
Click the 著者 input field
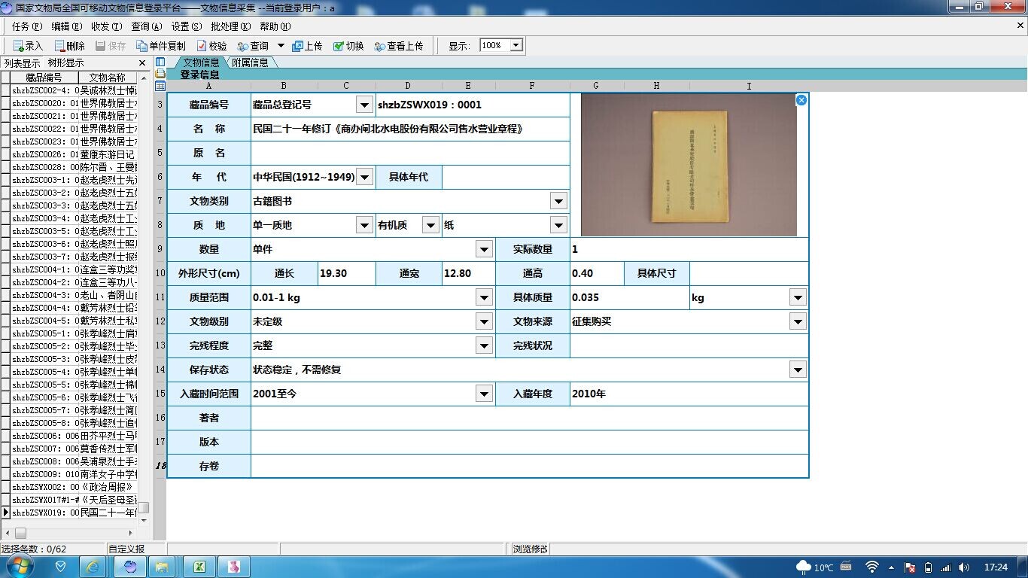point(529,418)
